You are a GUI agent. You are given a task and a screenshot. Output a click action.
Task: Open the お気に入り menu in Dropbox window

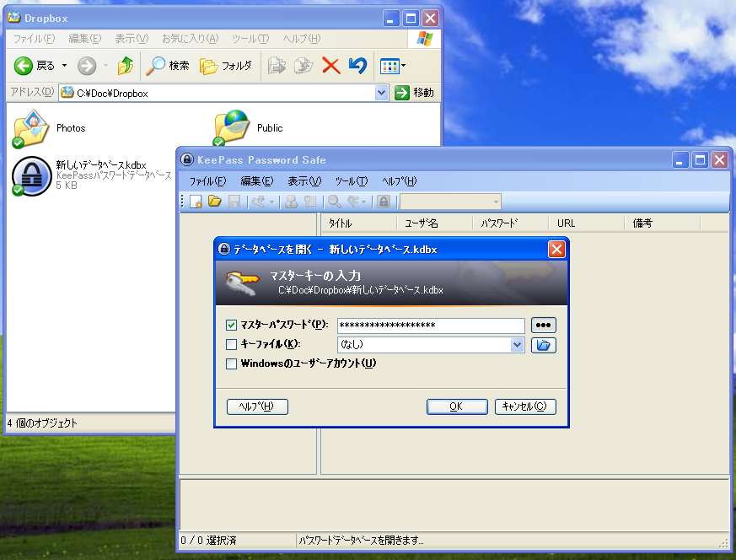coord(190,39)
